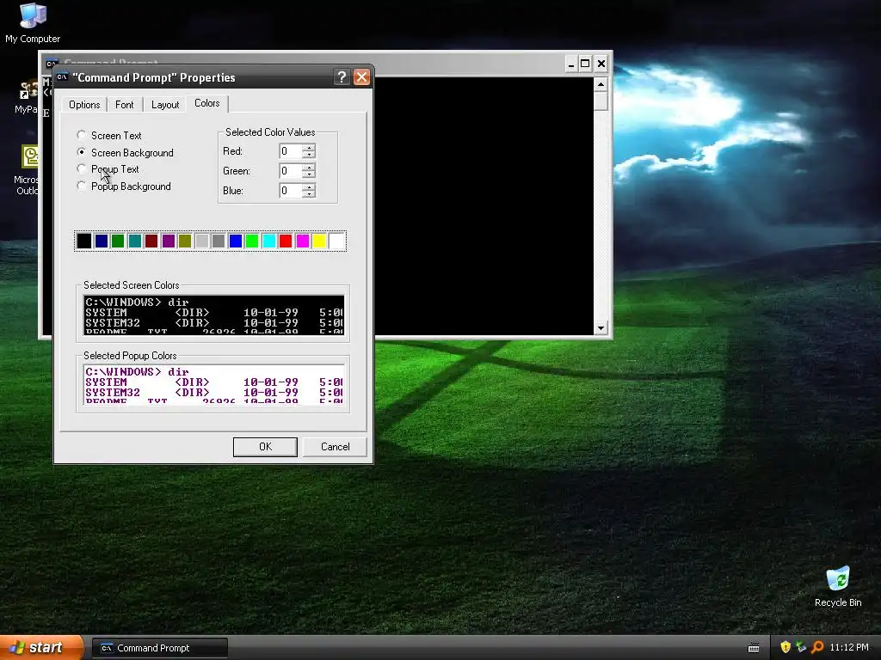
Task: Pick the dark green color swatch
Action: [118, 241]
